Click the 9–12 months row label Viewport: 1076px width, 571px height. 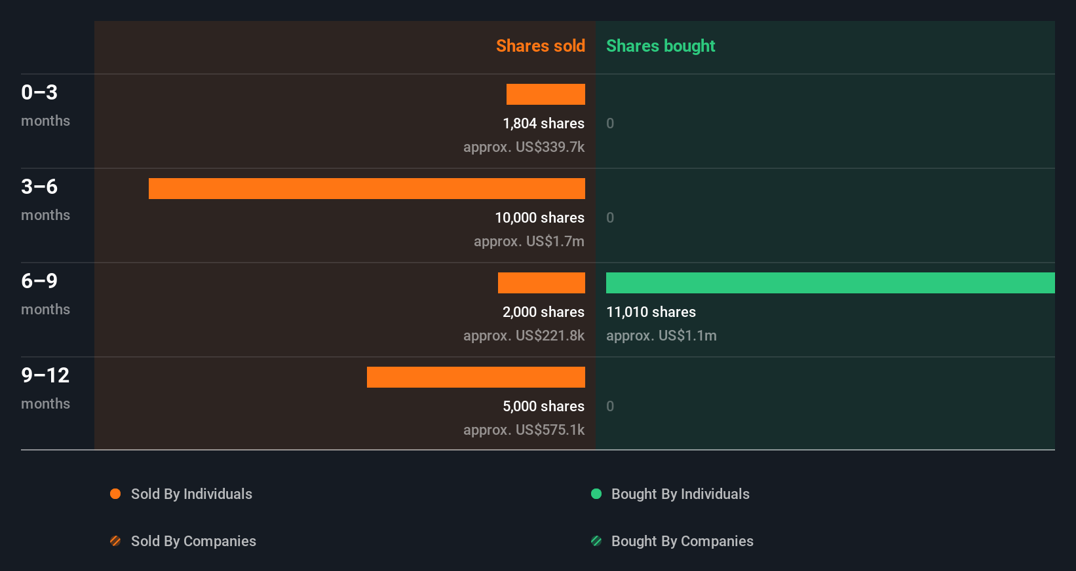tap(45, 388)
